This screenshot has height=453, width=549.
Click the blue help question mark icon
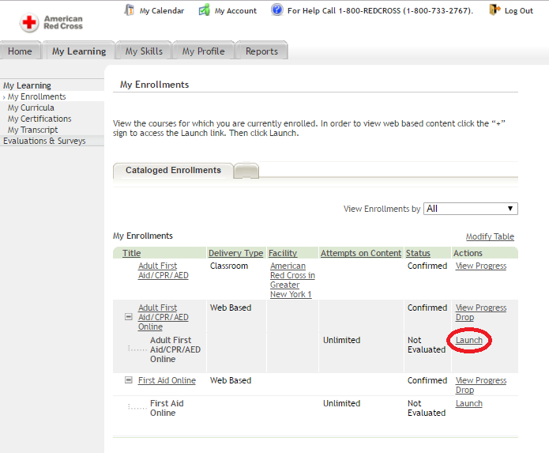point(277,9)
